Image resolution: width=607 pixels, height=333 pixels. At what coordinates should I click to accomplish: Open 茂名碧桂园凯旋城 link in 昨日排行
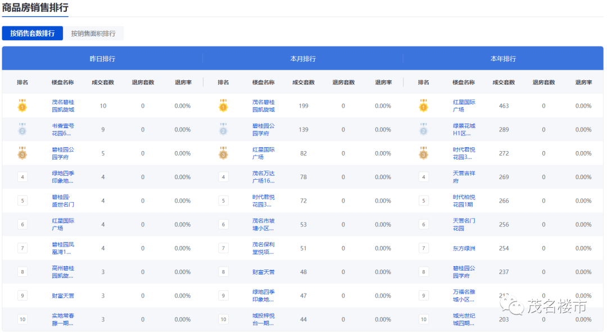click(63, 106)
